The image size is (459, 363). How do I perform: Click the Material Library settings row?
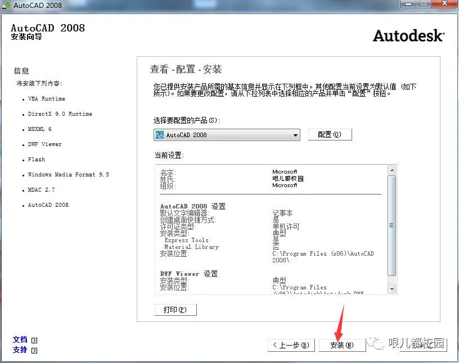click(191, 247)
